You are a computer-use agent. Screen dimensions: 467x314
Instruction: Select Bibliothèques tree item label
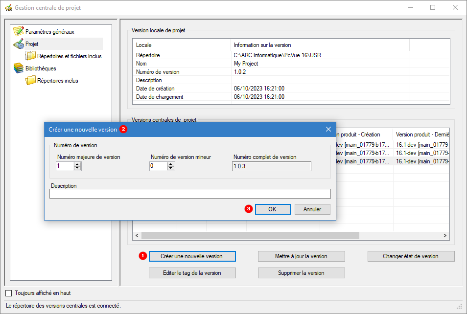click(41, 68)
